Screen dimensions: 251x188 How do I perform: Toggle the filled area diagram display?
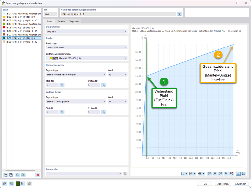tap(238, 173)
